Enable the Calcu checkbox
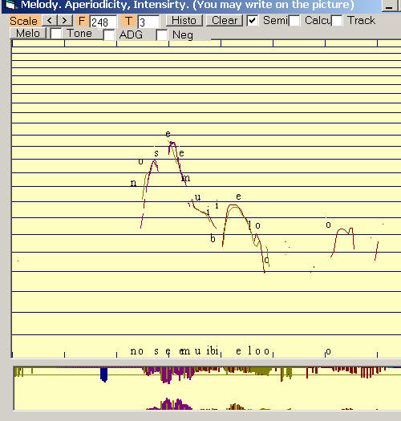Image resolution: width=401 pixels, height=421 pixels. point(294,21)
